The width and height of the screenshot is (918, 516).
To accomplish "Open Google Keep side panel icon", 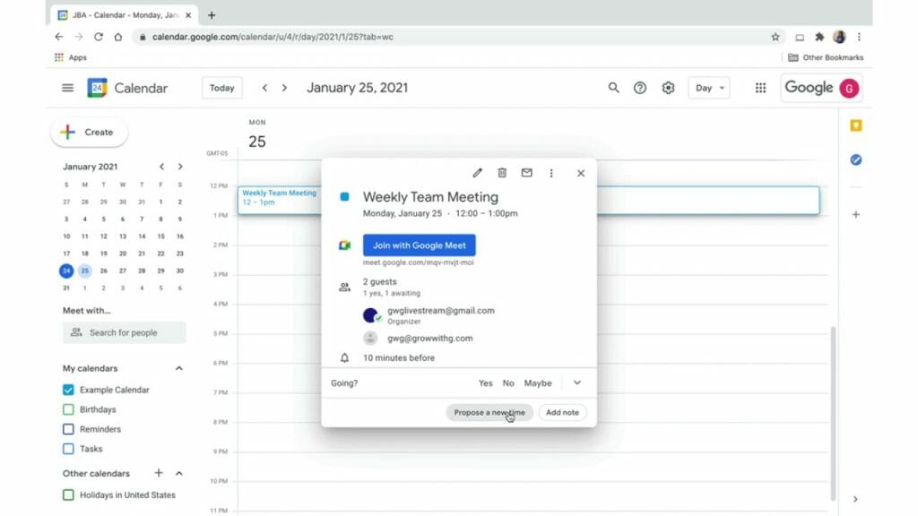I will [x=856, y=125].
